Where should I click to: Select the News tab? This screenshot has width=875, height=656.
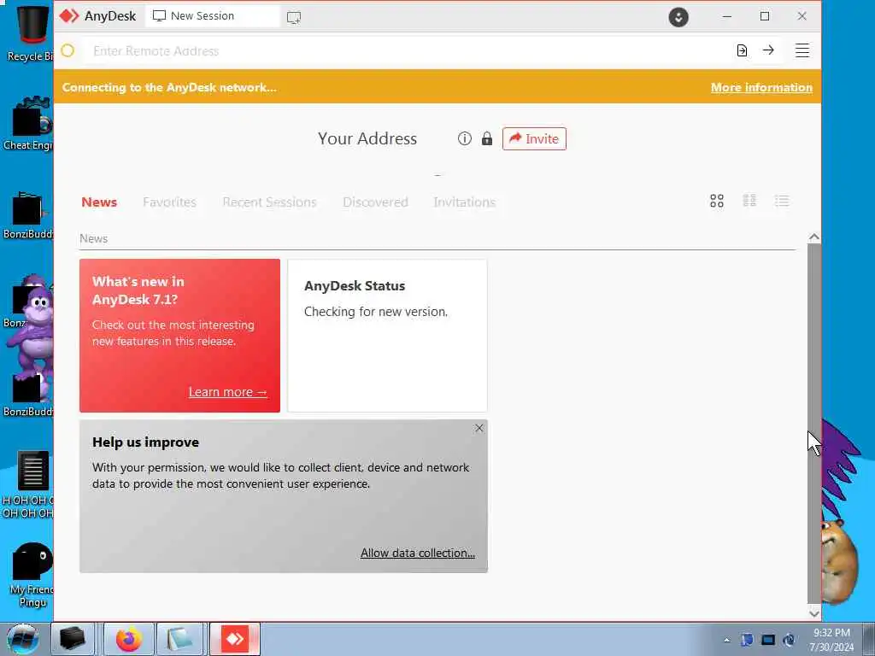point(99,202)
